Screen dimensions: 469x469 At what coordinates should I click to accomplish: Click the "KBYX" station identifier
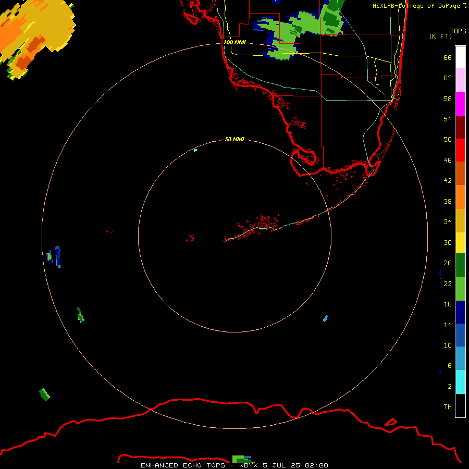(x=248, y=465)
